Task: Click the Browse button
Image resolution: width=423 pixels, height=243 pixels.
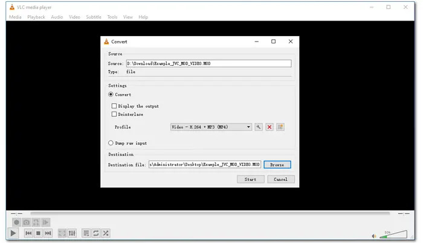Action: point(277,165)
